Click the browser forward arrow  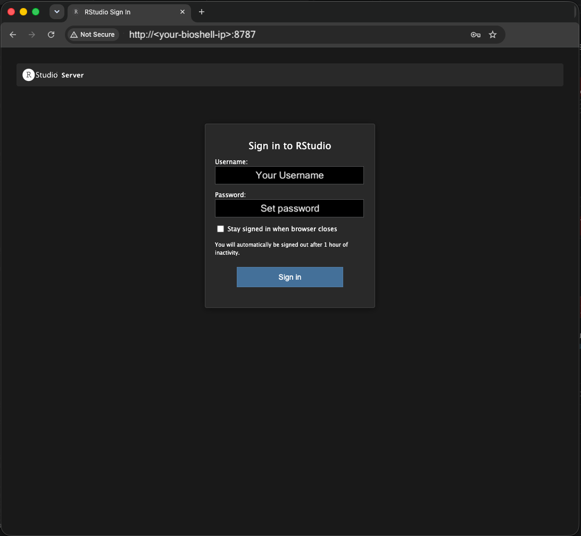32,35
